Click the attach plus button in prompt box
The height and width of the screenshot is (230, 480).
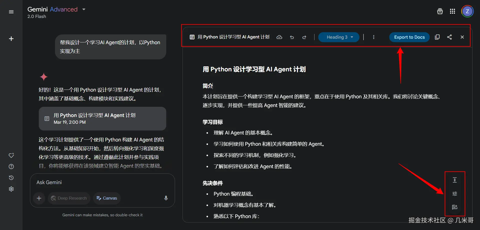(x=39, y=198)
